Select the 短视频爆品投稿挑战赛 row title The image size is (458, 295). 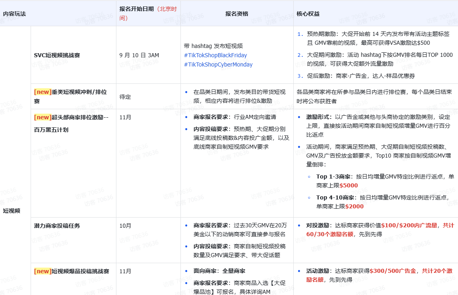tap(72, 271)
